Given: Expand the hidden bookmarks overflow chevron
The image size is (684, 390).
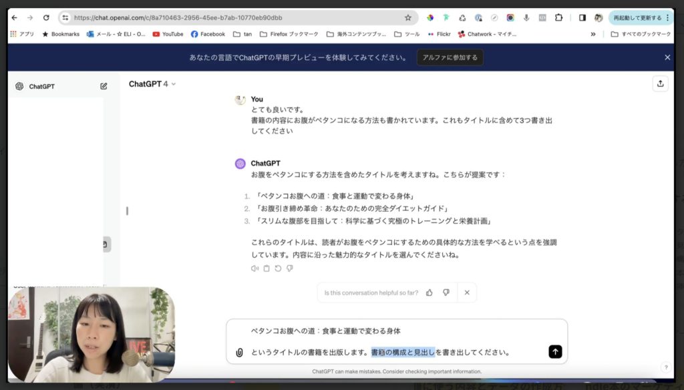Looking at the screenshot, I should point(592,34).
